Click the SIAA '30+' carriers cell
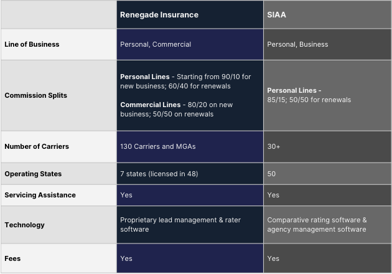Image resolution: width=392 pixels, height=274 pixels. [x=275, y=146]
